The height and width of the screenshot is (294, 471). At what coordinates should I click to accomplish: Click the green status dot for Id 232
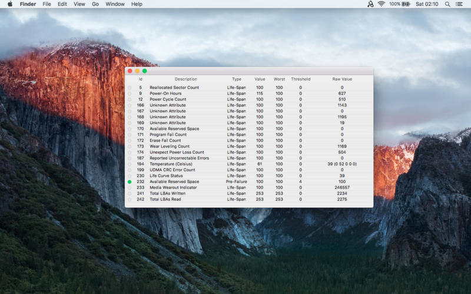130,182
